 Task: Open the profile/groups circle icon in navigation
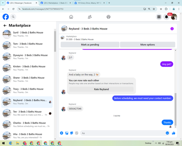[x=108, y=17]
